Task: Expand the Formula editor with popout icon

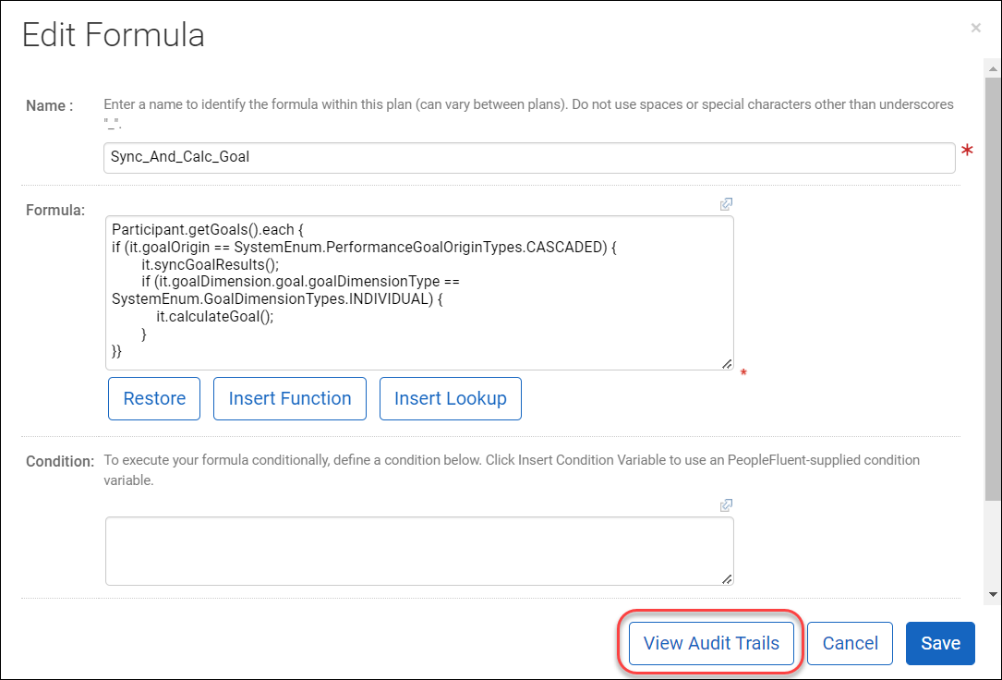Action: 726,204
